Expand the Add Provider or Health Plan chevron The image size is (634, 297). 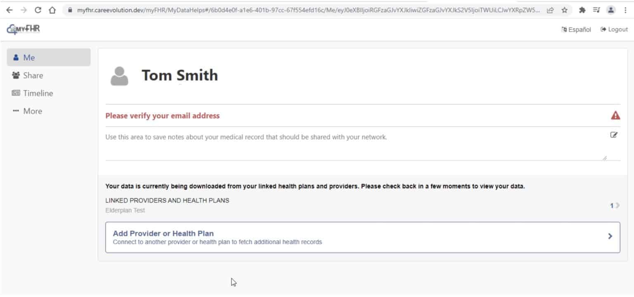(x=610, y=236)
